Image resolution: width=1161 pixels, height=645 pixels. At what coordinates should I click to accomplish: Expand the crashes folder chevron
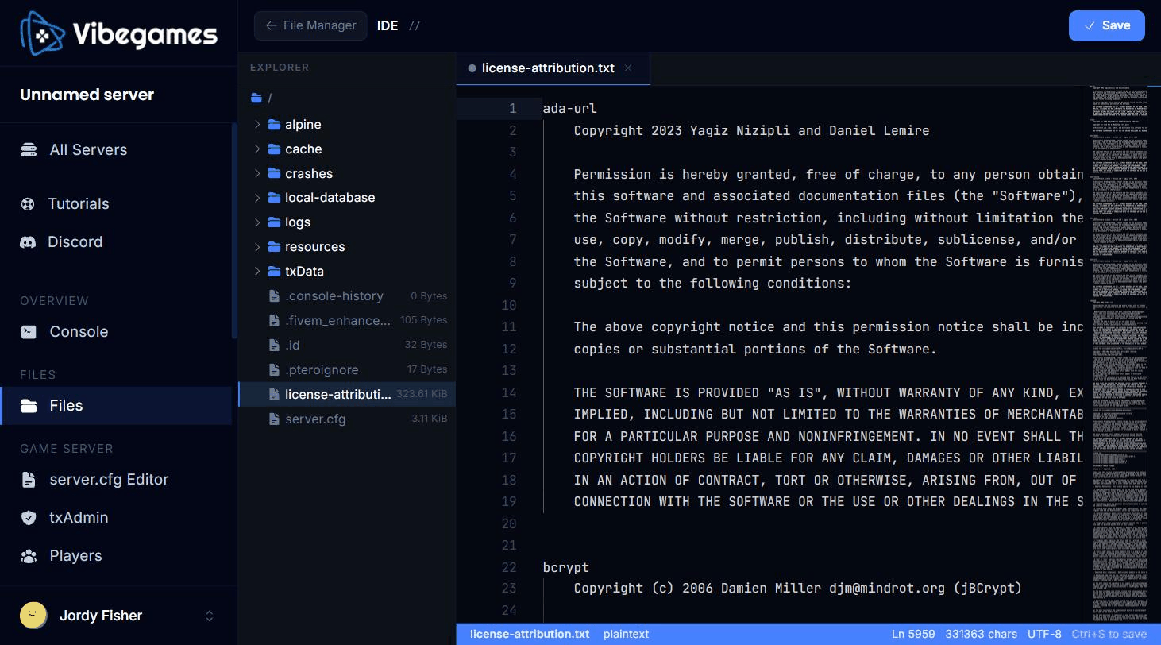[x=257, y=173]
